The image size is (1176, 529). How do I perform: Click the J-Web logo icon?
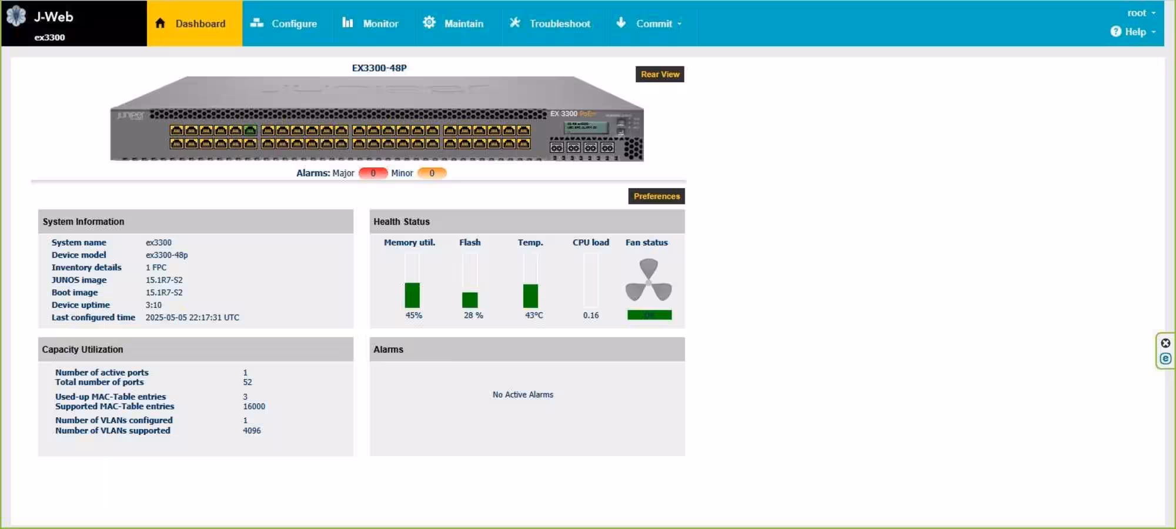click(x=16, y=16)
